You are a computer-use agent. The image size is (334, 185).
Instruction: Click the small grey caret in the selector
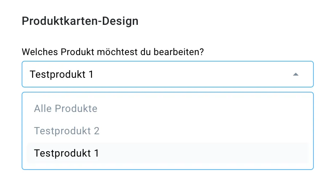tap(295, 74)
